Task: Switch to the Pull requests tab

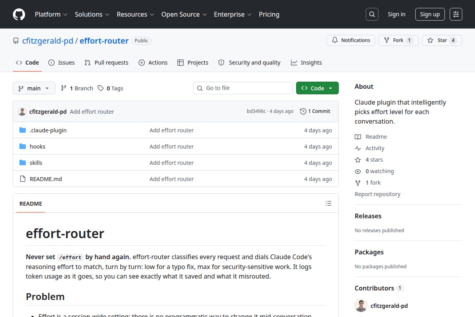Action: 106,63
